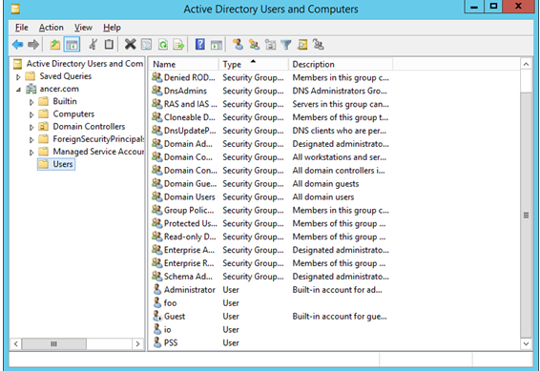Select the Protected Us... group row
This screenshot has width=540, height=371.
[270, 223]
